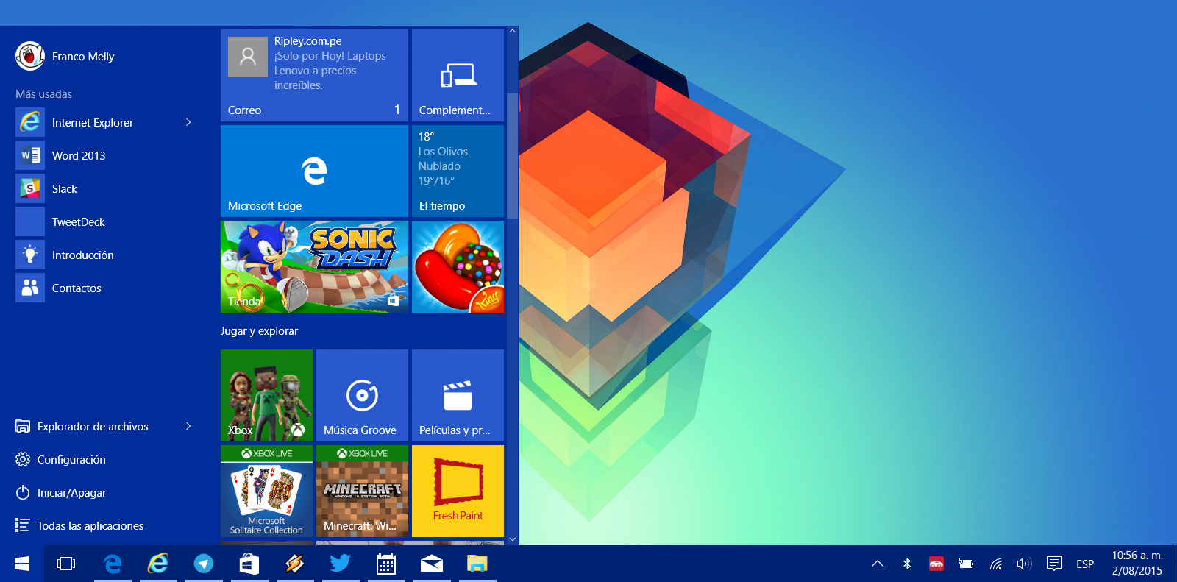Click the Windows Start button
This screenshot has width=1177, height=582.
coord(22,564)
